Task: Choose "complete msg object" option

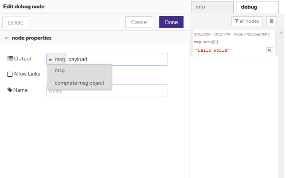Action: point(79,83)
